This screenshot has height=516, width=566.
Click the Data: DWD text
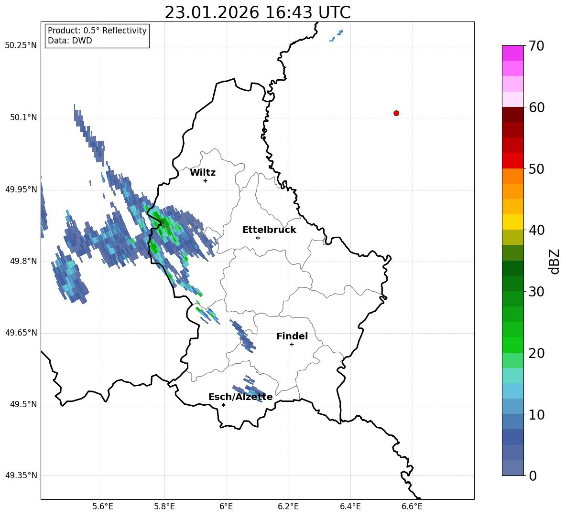70,41
